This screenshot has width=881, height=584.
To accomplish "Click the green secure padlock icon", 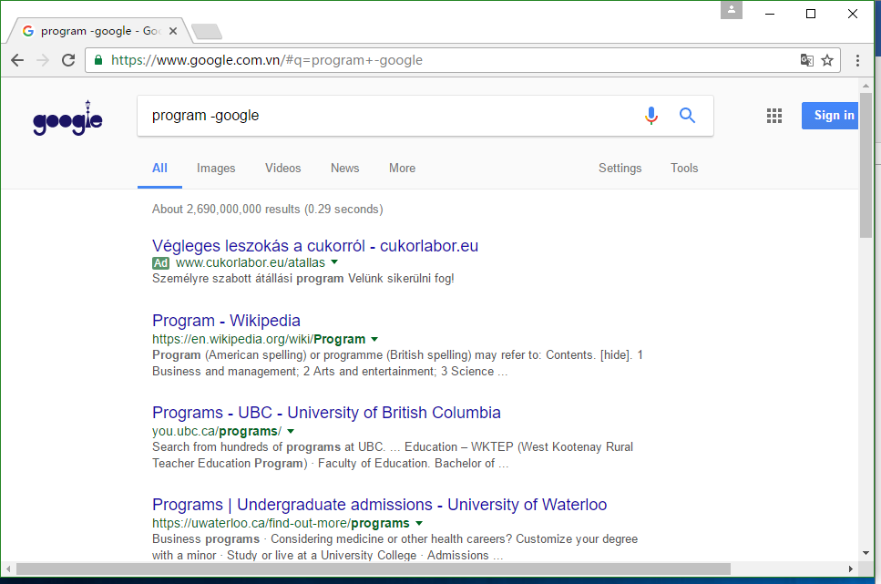I will pos(98,60).
